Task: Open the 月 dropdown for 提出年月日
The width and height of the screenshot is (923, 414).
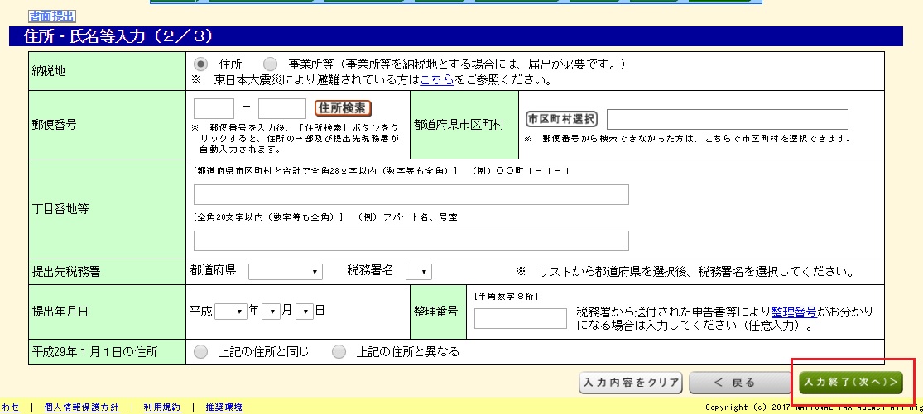Action: coord(271,312)
